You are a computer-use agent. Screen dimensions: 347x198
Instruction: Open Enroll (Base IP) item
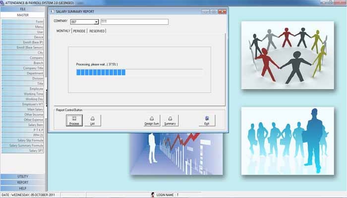pyautogui.click(x=23, y=42)
